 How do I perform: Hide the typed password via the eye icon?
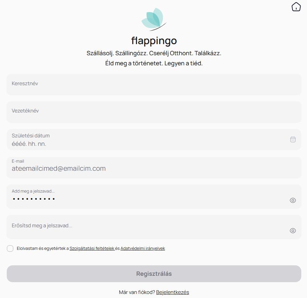293,200
